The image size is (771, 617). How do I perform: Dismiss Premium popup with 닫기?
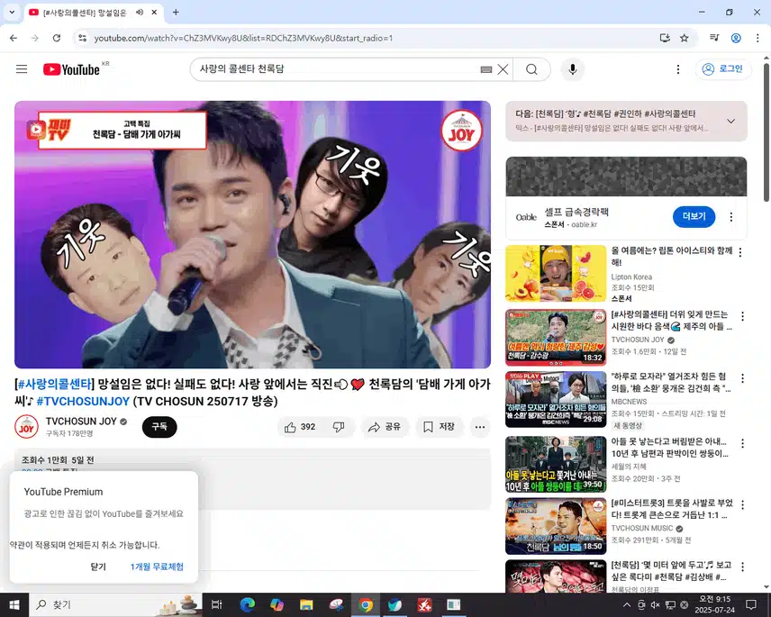[98, 567]
